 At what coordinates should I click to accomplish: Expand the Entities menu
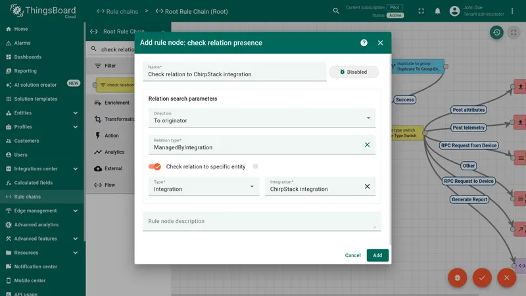point(76,112)
